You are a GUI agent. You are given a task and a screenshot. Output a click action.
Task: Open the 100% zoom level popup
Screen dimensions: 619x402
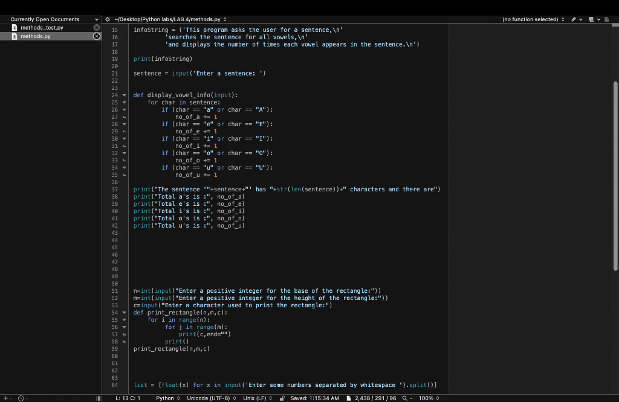pos(429,398)
